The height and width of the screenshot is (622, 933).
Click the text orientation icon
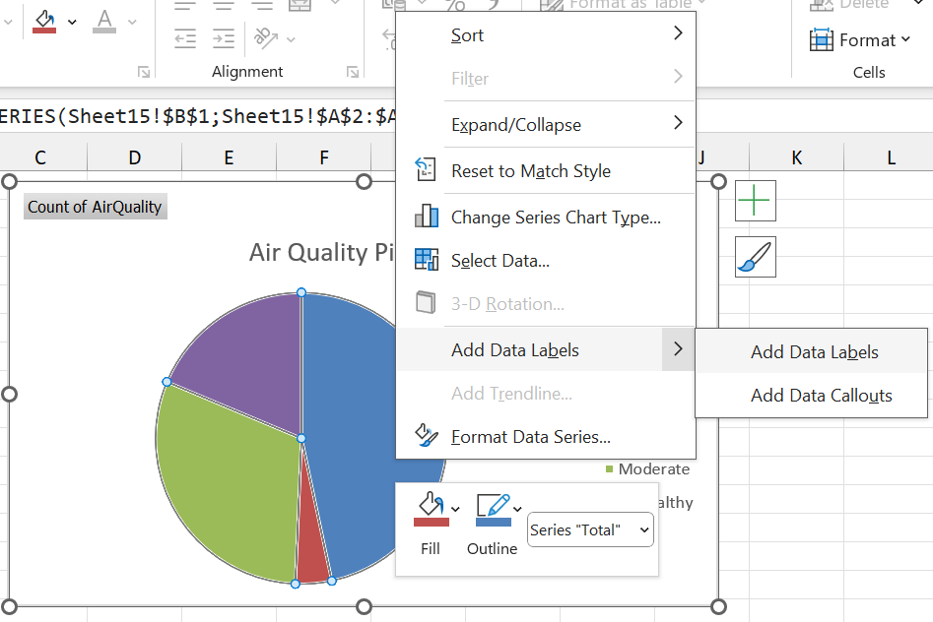pyautogui.click(x=266, y=38)
